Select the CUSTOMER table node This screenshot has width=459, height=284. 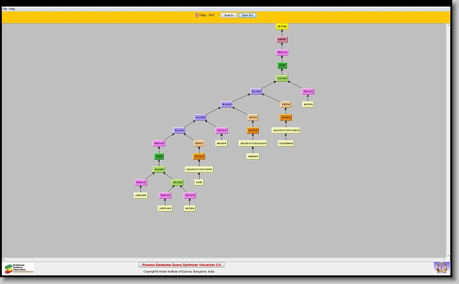tap(286, 143)
